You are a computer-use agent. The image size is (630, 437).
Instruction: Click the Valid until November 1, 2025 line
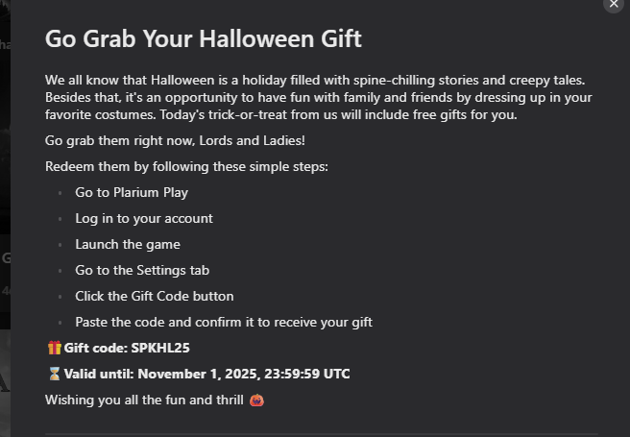[206, 374]
